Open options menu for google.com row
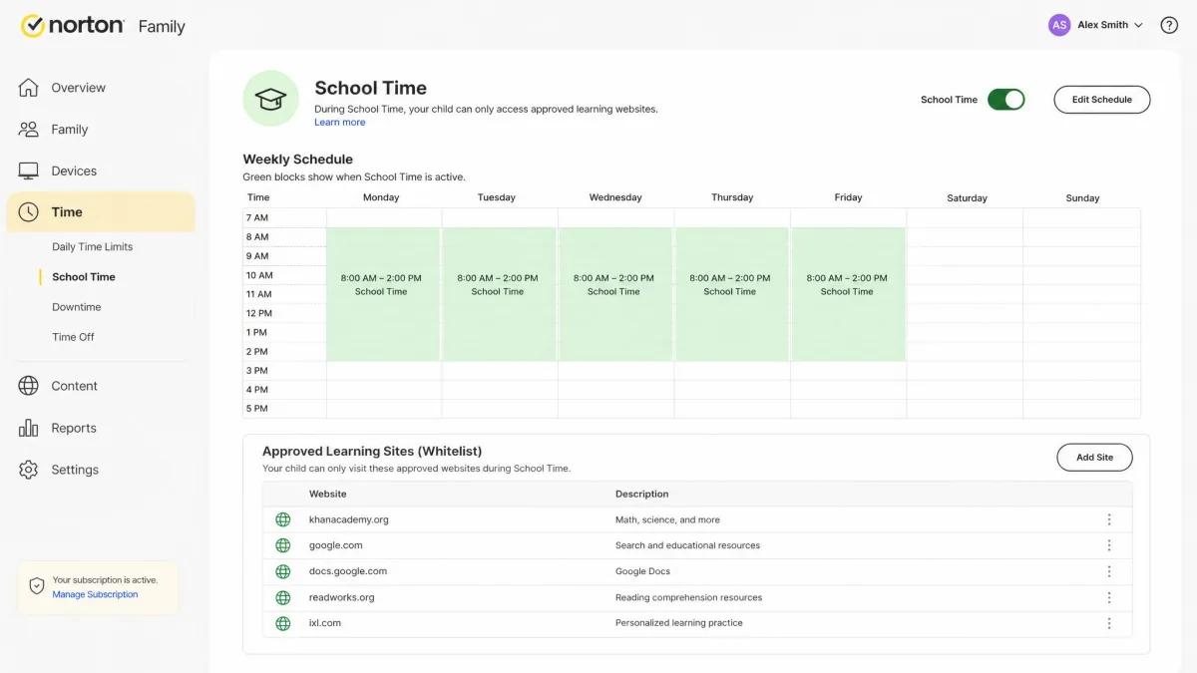This screenshot has width=1197, height=673. pyautogui.click(x=1109, y=545)
